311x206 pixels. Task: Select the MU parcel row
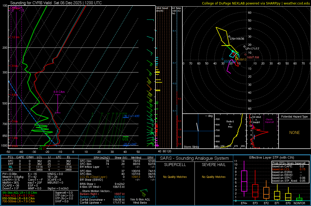click(40, 170)
